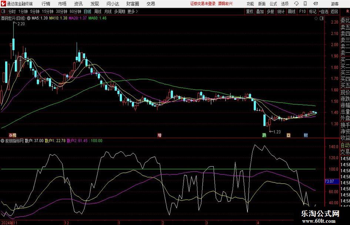
Task: Open the 问小达 menu
Action: (113, 4)
